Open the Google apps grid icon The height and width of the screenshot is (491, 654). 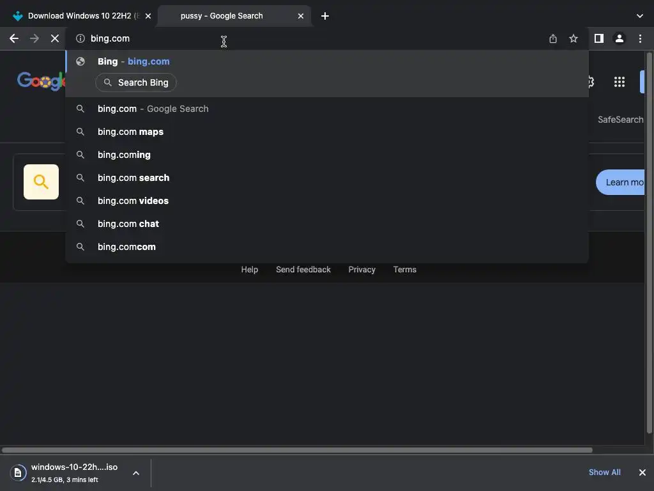tap(620, 82)
